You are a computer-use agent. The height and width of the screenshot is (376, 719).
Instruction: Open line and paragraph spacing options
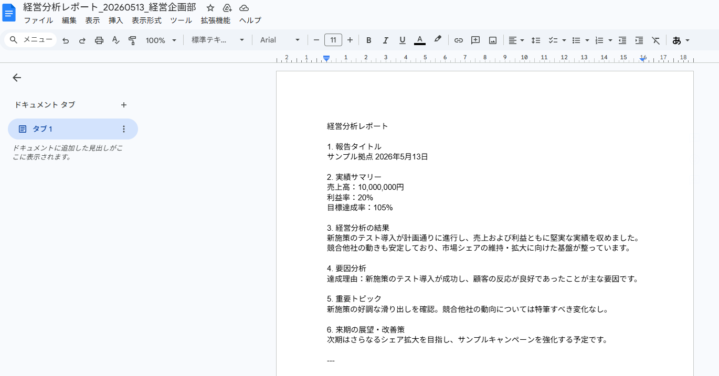point(536,40)
